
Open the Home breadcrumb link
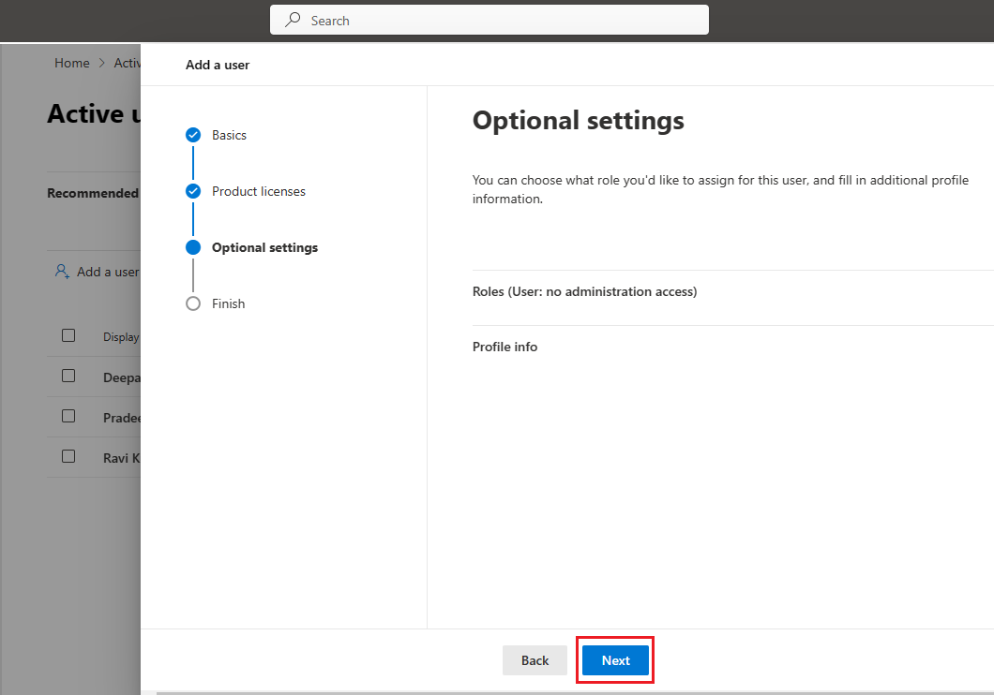pos(71,64)
